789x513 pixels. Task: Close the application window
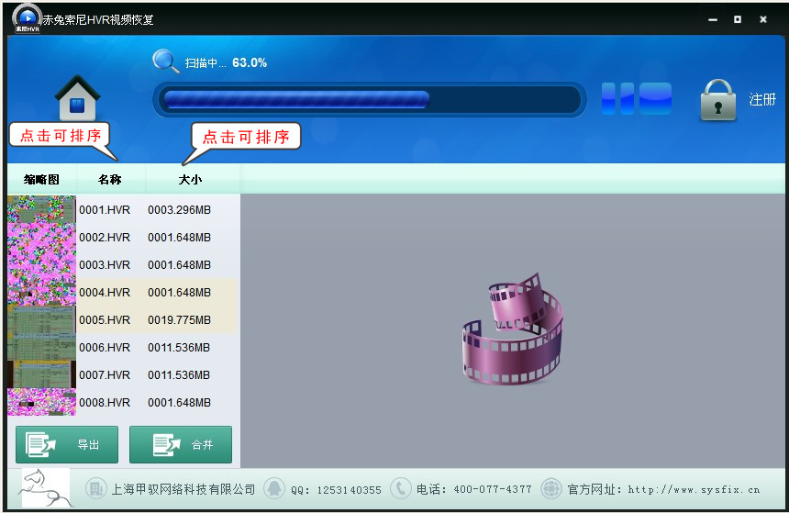[762, 19]
